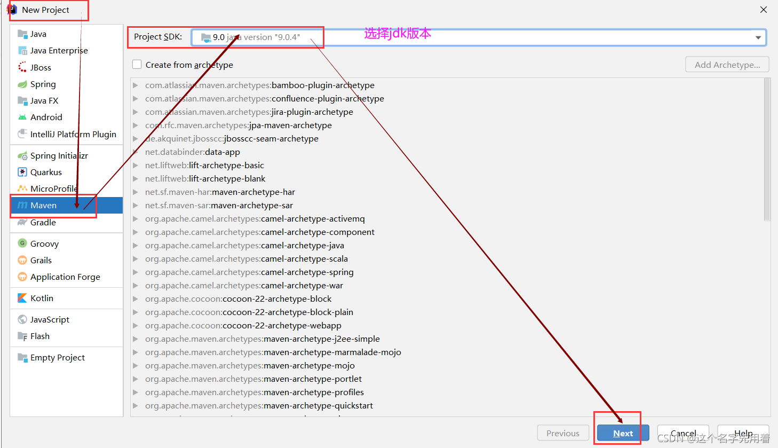Choose the JavaScript globe icon
This screenshot has width=778, height=448.
22,319
